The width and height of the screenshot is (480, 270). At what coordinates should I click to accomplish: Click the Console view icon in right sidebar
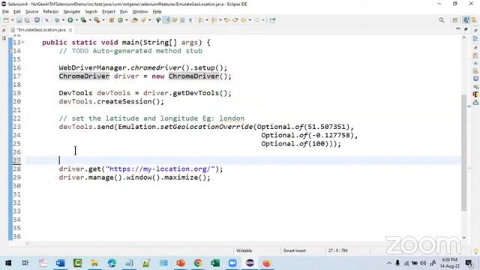pos(475,79)
